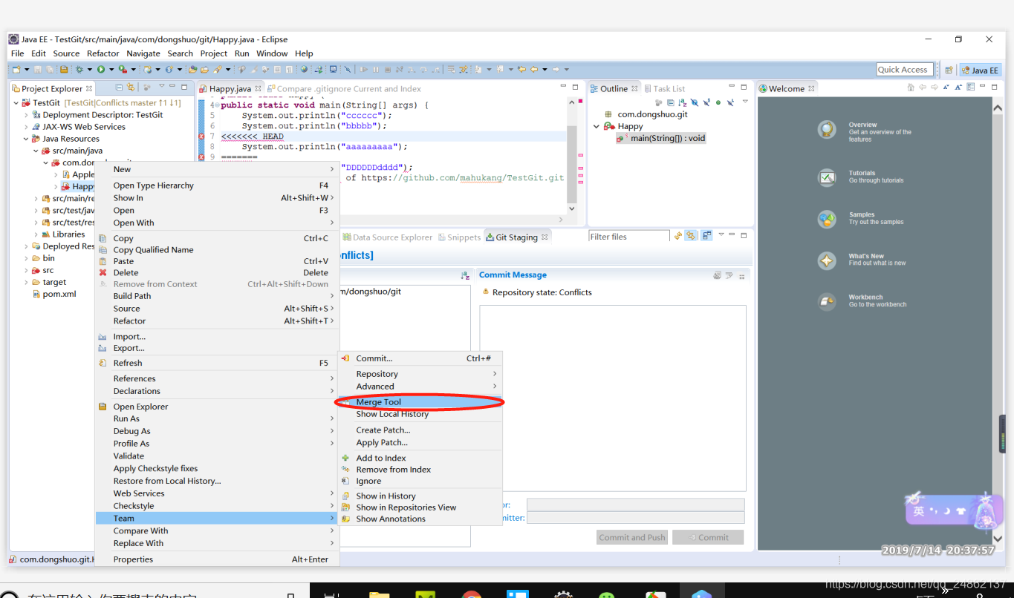
Task: Switch to the Task List tab
Action: click(663, 88)
